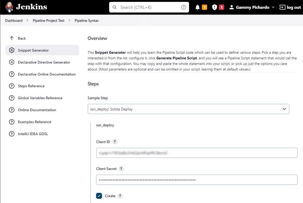The width and height of the screenshot is (303, 203).
Task: Click into the Client Secret field
Action: pos(197,180)
